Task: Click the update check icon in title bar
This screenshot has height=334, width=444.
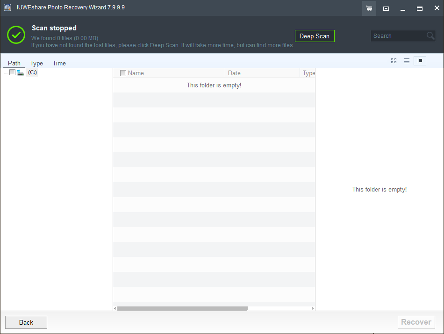Action: pos(386,8)
